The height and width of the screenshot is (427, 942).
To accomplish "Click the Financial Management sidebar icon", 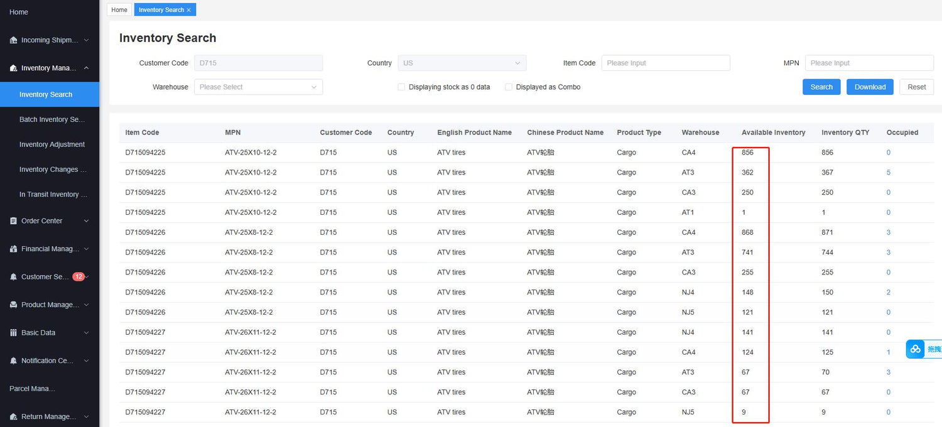I will point(14,249).
